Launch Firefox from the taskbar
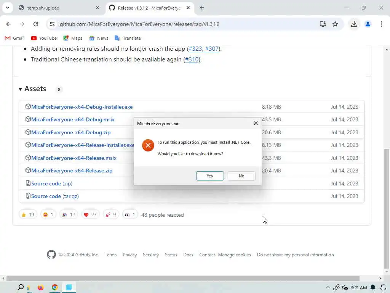 pyautogui.click(x=40, y=288)
